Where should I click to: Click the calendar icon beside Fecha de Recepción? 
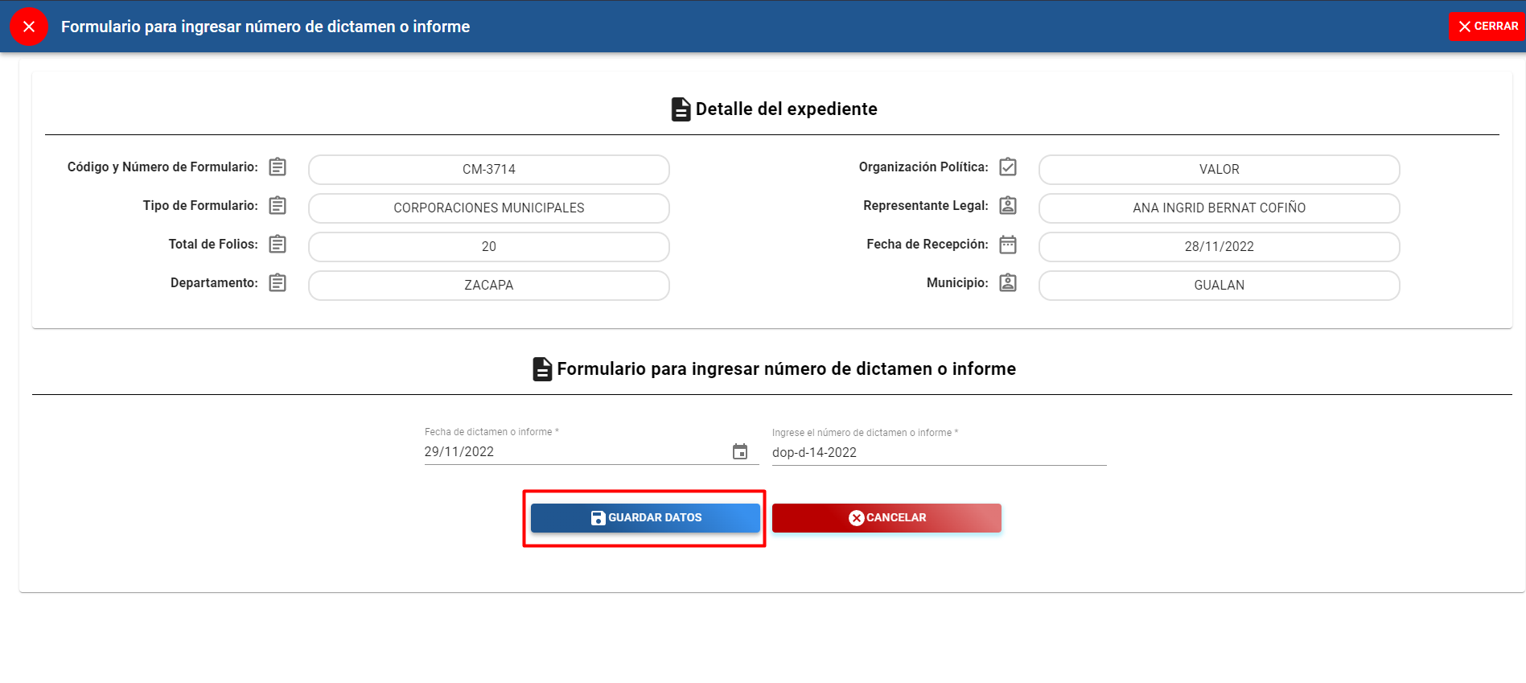[x=1008, y=245]
